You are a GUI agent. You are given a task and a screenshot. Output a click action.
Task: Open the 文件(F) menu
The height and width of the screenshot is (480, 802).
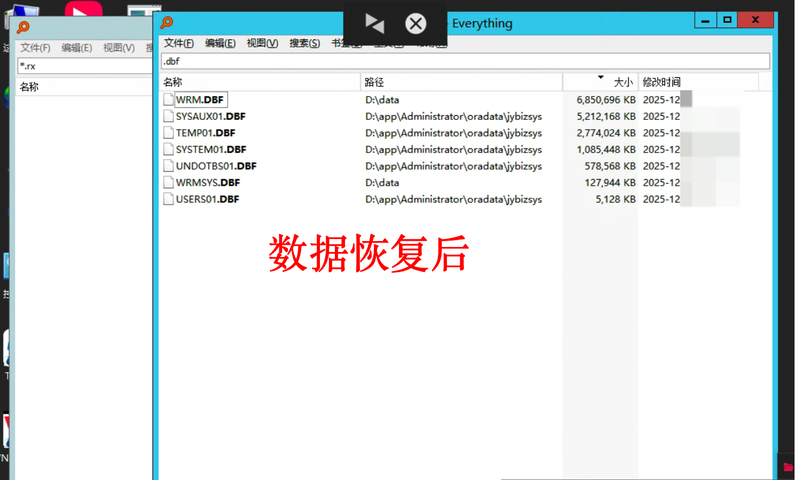coord(179,43)
